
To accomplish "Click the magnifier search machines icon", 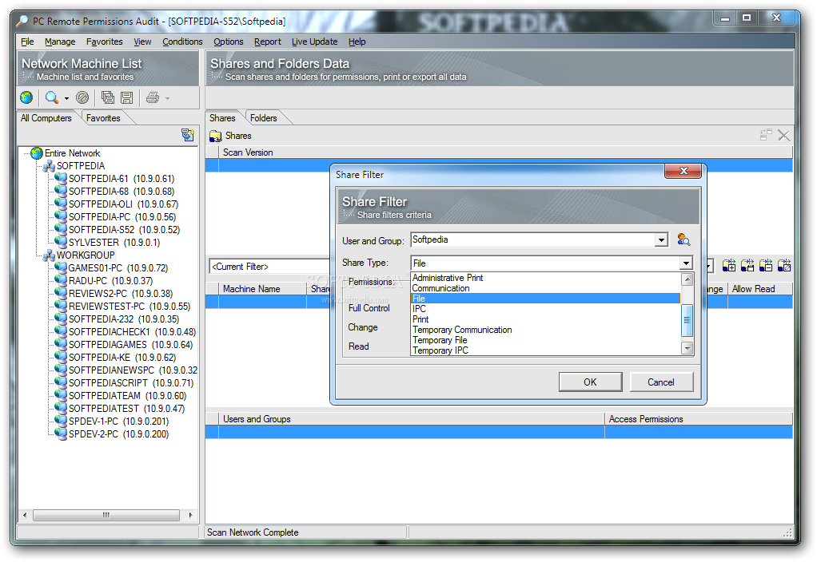I will [x=52, y=97].
